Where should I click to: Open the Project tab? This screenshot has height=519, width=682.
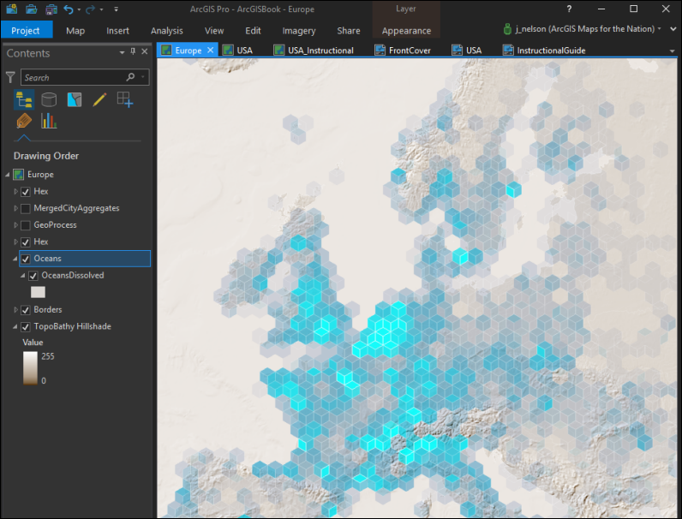26,31
